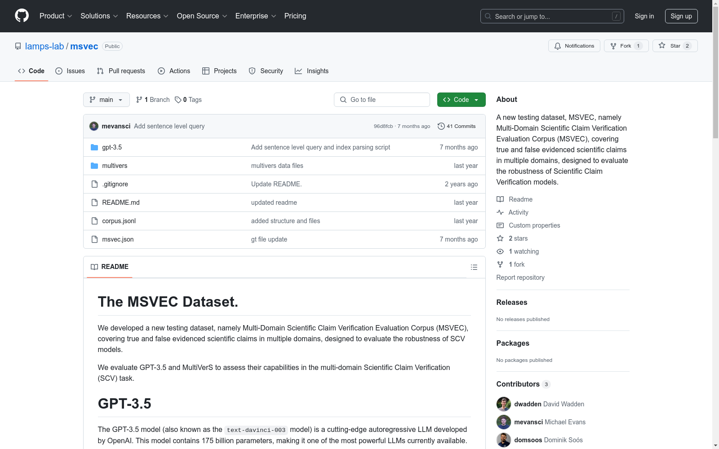Click the GitHub logo icon

pos(22,16)
